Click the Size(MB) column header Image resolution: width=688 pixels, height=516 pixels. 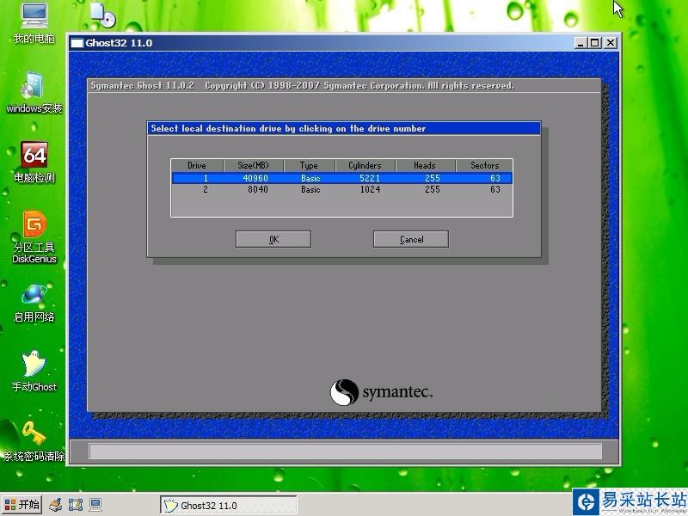click(x=253, y=165)
